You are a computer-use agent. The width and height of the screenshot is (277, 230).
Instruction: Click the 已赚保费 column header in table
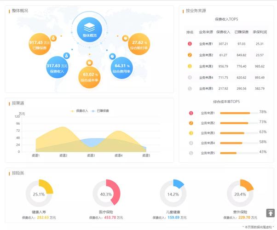241,32
